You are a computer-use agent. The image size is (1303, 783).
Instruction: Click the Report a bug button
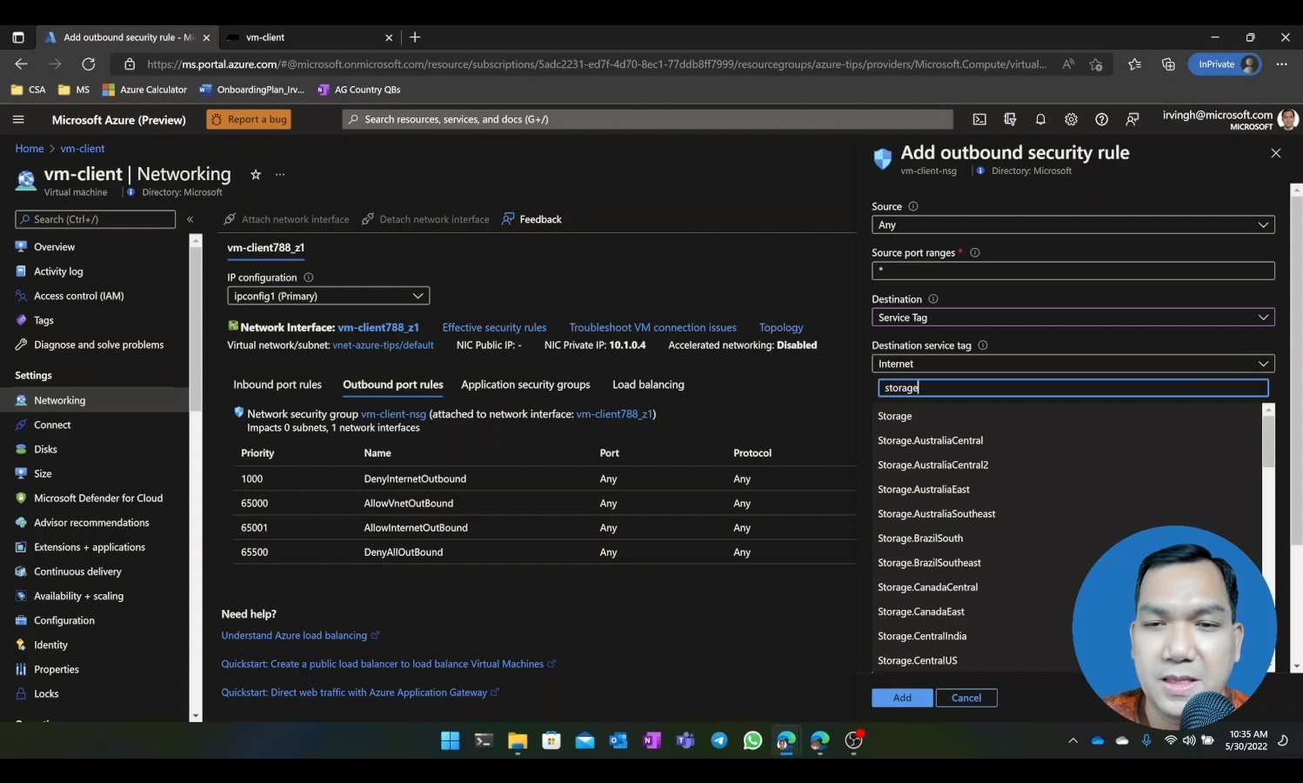tap(249, 119)
